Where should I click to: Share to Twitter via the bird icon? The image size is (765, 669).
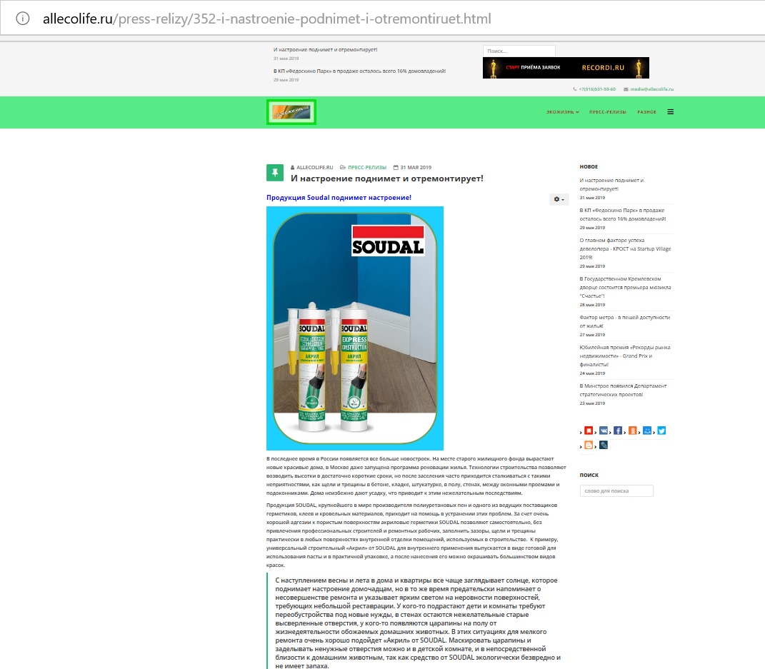(x=661, y=431)
